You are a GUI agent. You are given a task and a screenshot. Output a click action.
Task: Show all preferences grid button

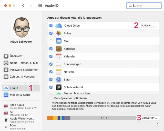[x=40, y=5]
